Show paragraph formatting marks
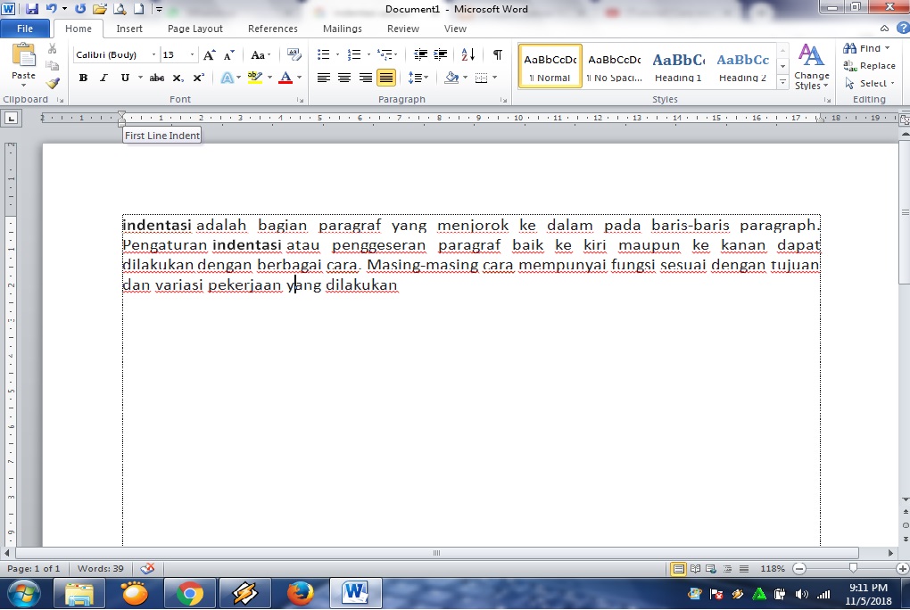Image resolution: width=910 pixels, height=610 pixels. tap(496, 54)
